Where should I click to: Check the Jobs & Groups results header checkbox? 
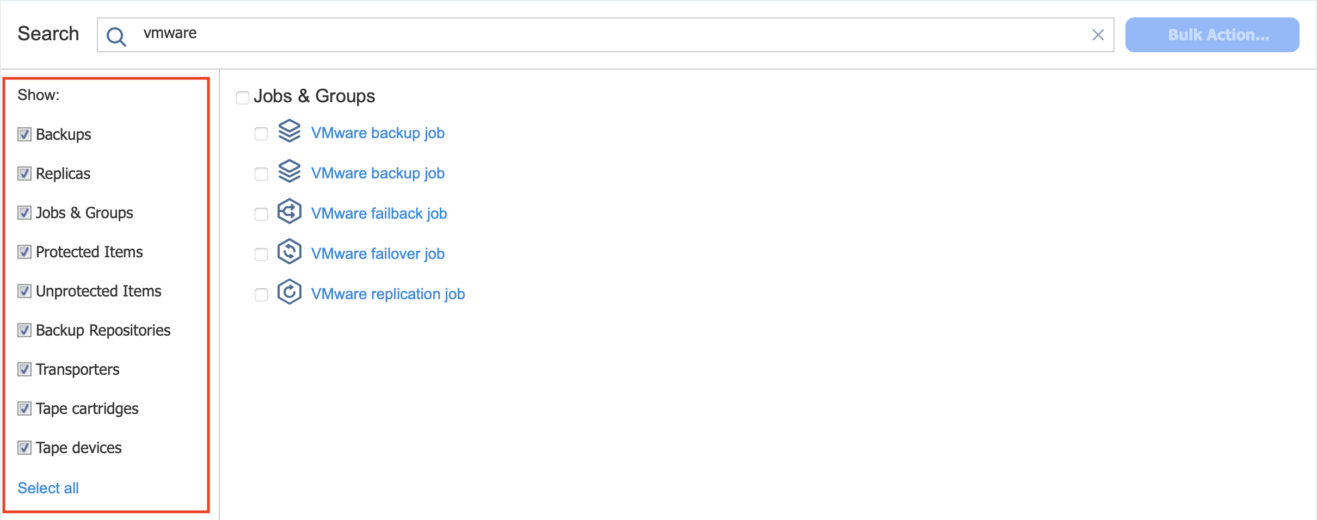pos(243,98)
